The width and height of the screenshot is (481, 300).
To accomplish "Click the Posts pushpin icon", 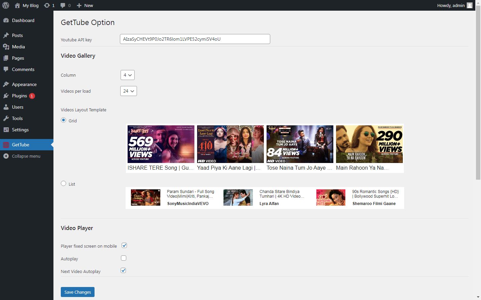I will [x=6, y=35].
